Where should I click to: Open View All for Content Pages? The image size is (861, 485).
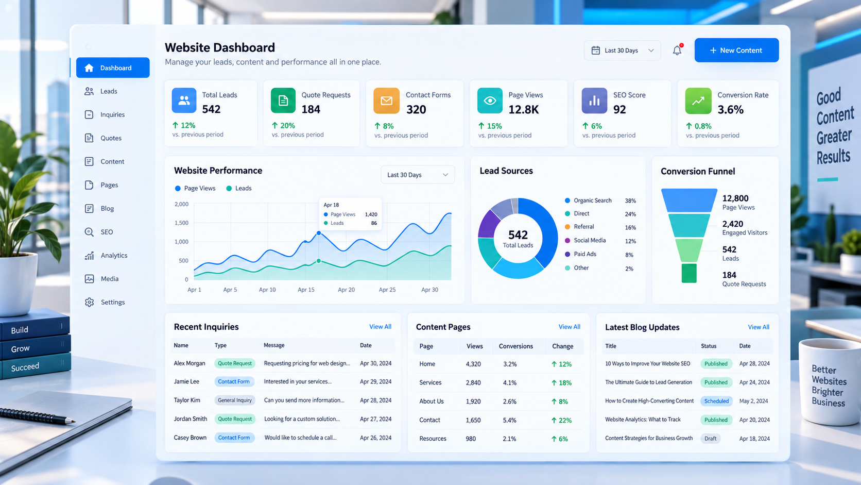tap(570, 327)
